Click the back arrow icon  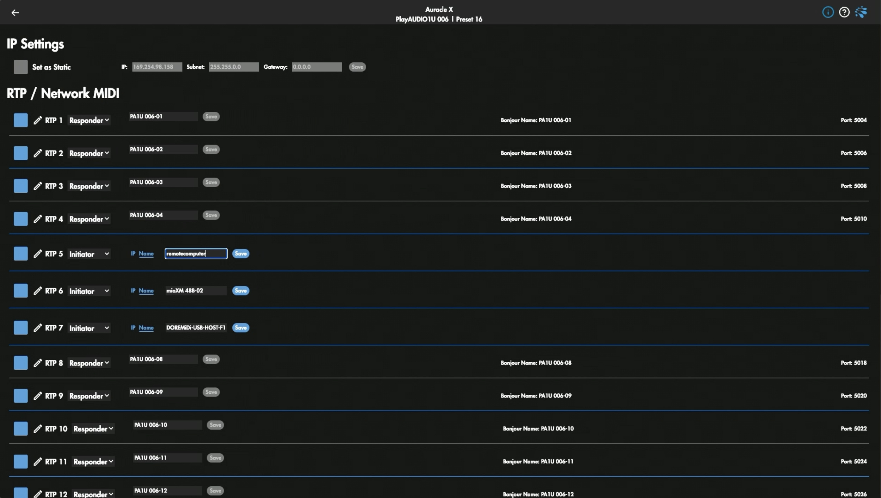tap(15, 13)
